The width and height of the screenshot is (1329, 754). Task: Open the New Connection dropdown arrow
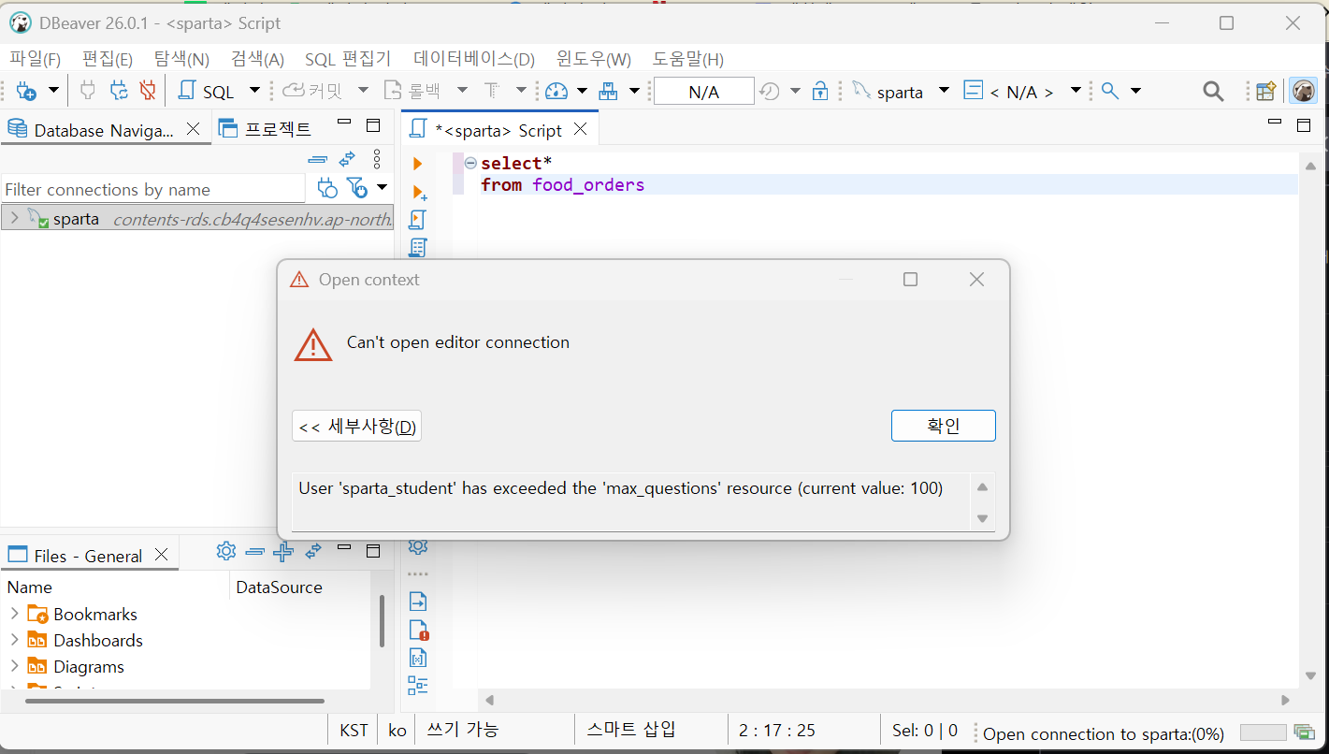[x=53, y=91]
